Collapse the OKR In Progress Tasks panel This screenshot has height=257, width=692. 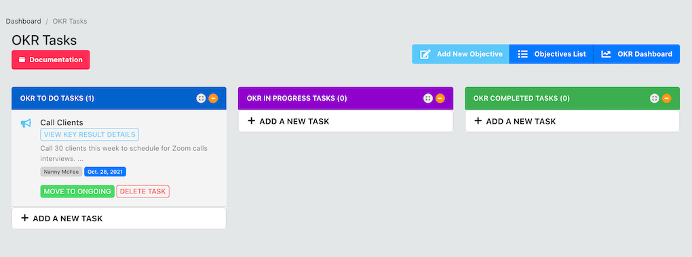pyautogui.click(x=440, y=98)
